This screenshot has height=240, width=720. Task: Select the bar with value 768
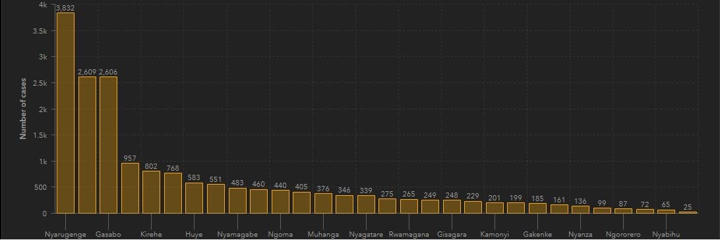point(173,193)
